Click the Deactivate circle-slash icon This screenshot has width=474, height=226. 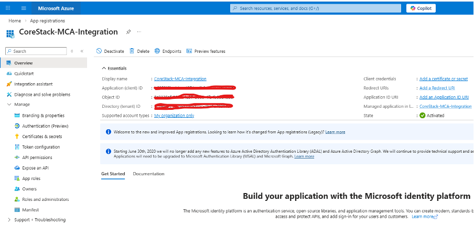(99, 51)
